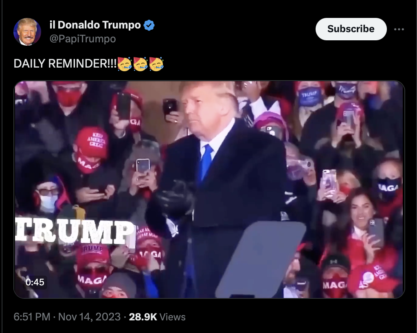Open the 6:51 PM timestamp link
The height and width of the screenshot is (333, 417).
tap(32, 317)
